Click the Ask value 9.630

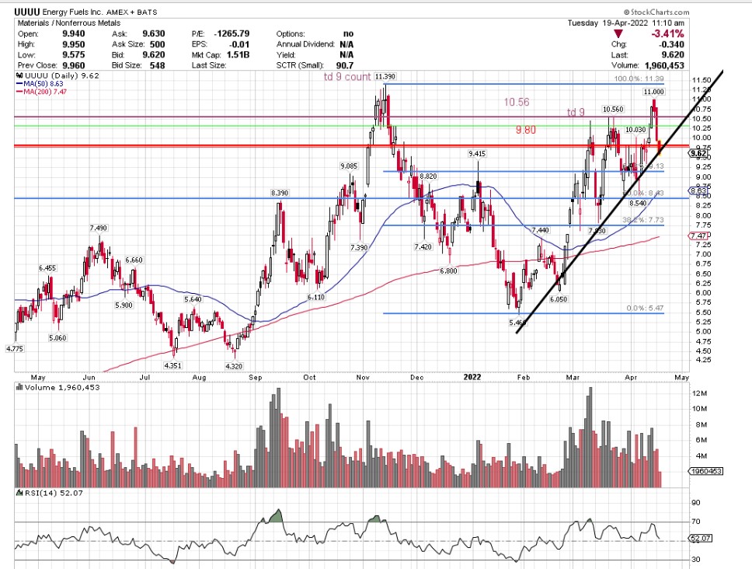(154, 33)
